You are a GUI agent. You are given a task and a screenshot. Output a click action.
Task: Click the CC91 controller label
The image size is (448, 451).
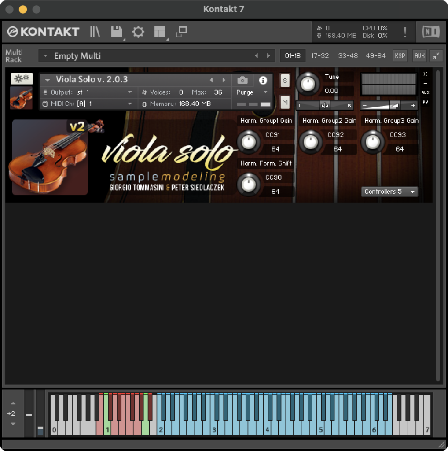272,135
